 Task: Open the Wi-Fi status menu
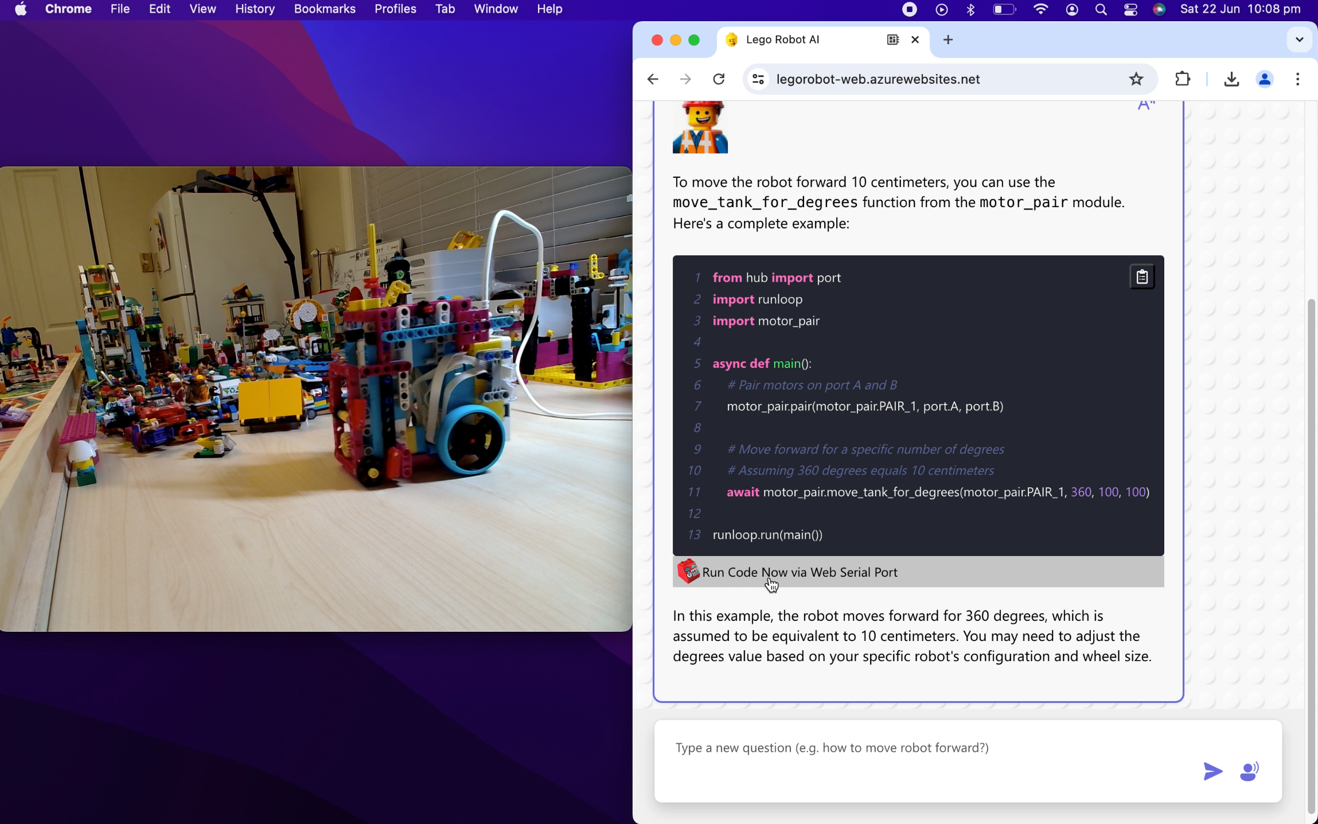1040,9
